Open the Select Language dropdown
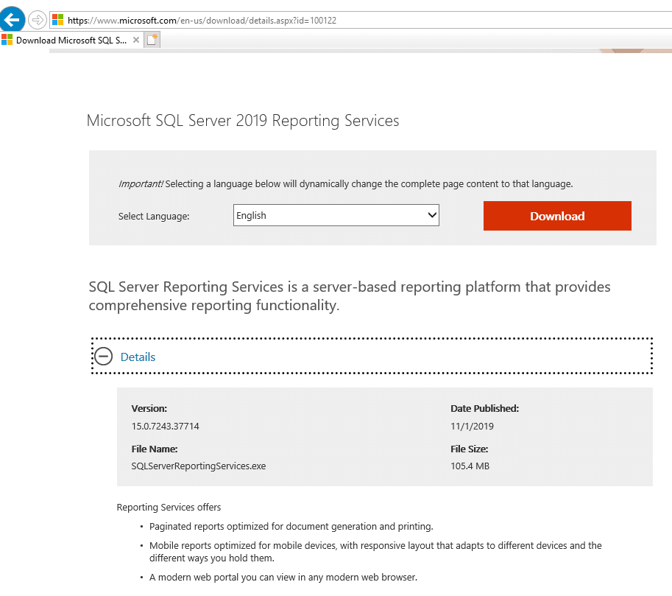Image resolution: width=672 pixels, height=596 pixels. pos(336,216)
